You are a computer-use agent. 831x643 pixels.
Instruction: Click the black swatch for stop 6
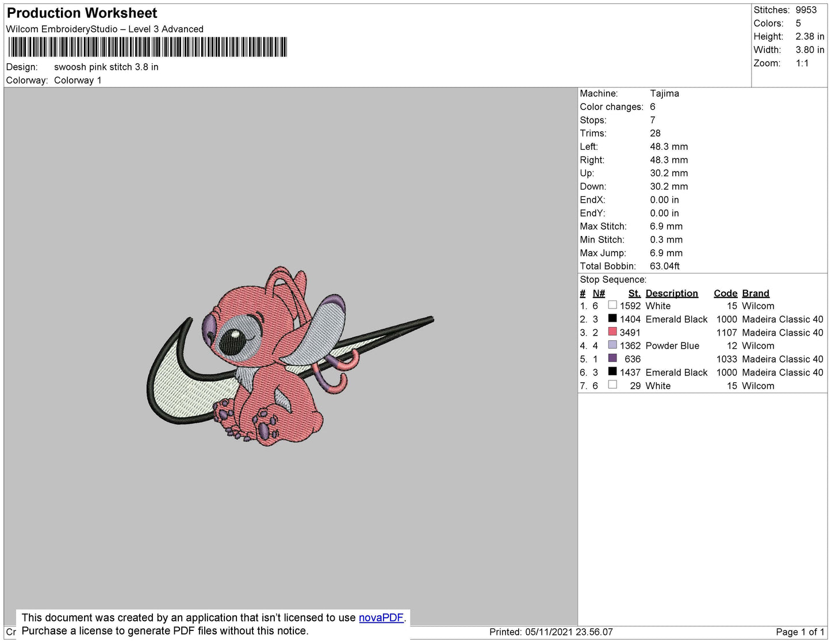click(x=612, y=371)
